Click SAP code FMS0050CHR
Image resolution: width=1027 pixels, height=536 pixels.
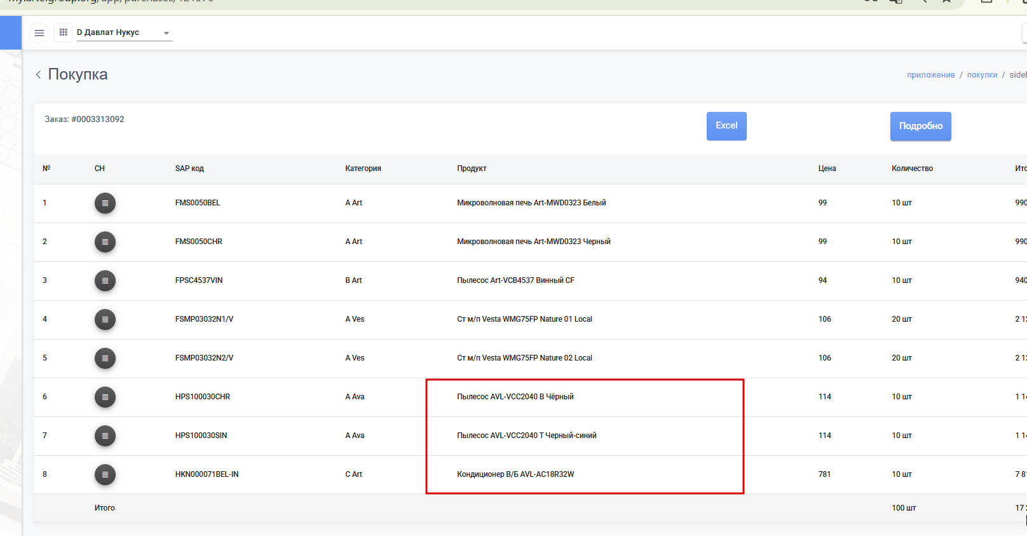[199, 242]
